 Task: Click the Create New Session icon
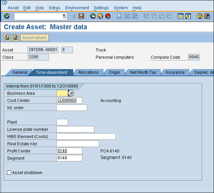click(x=180, y=16)
